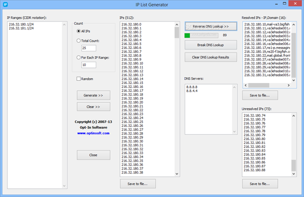The image size is (304, 197).
Task: Select unresolved IP 216.32.180.88
Action: click(255, 170)
